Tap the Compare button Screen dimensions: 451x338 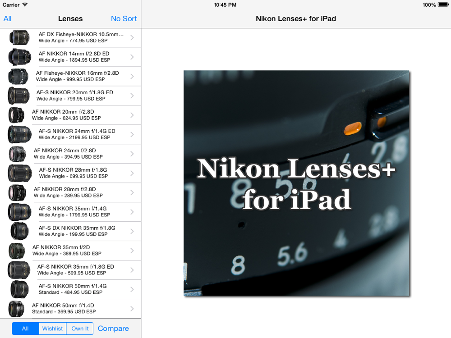tap(113, 329)
